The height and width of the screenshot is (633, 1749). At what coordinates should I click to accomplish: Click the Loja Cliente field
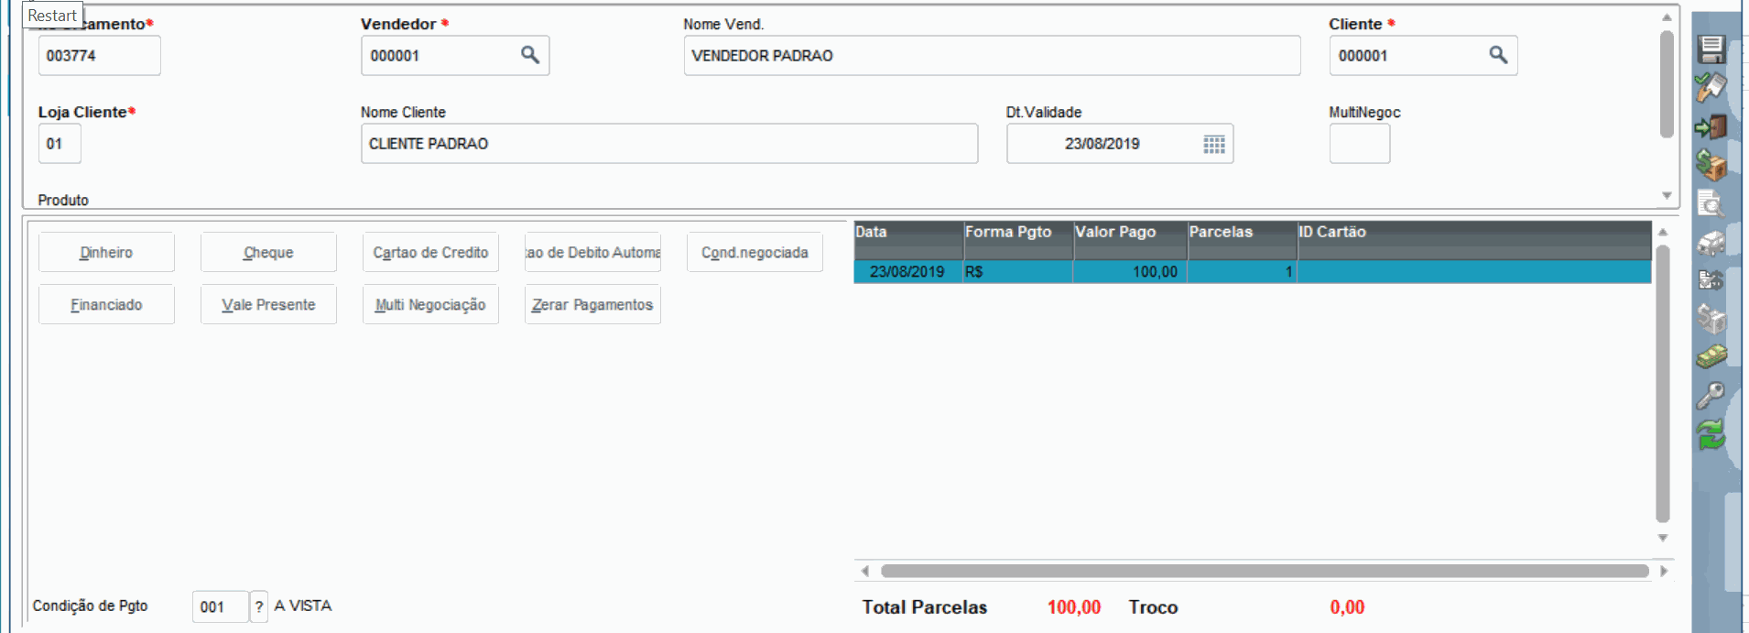[x=60, y=144]
